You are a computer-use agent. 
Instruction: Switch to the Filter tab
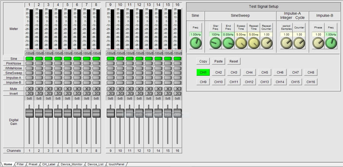click(20, 164)
